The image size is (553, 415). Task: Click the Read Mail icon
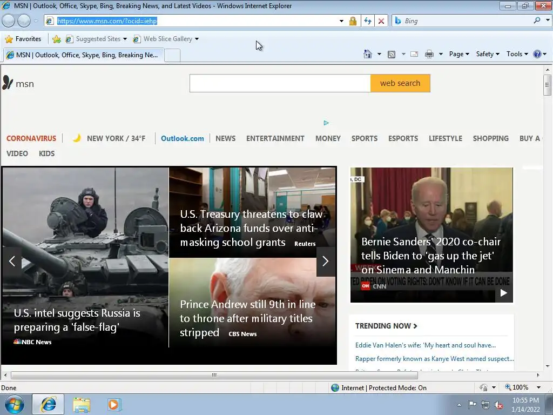[x=414, y=55]
